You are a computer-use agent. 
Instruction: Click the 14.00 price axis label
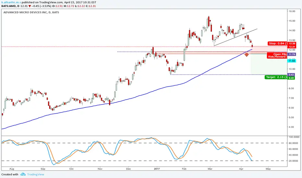292,30
